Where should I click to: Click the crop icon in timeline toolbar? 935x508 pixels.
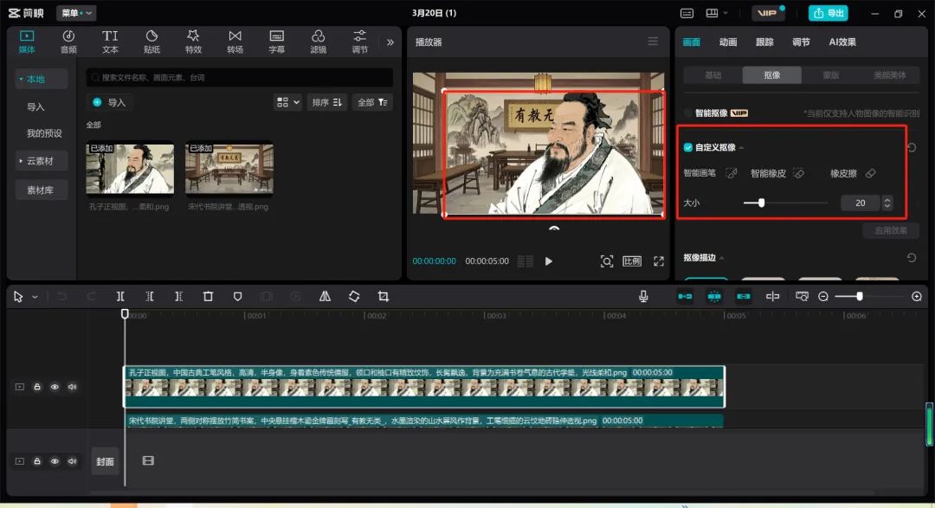pyautogui.click(x=384, y=296)
